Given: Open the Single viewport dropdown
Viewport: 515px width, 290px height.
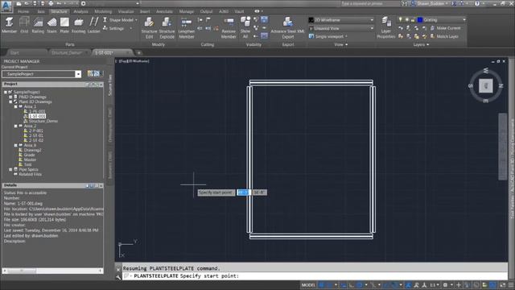Looking at the screenshot, I should 328,36.
